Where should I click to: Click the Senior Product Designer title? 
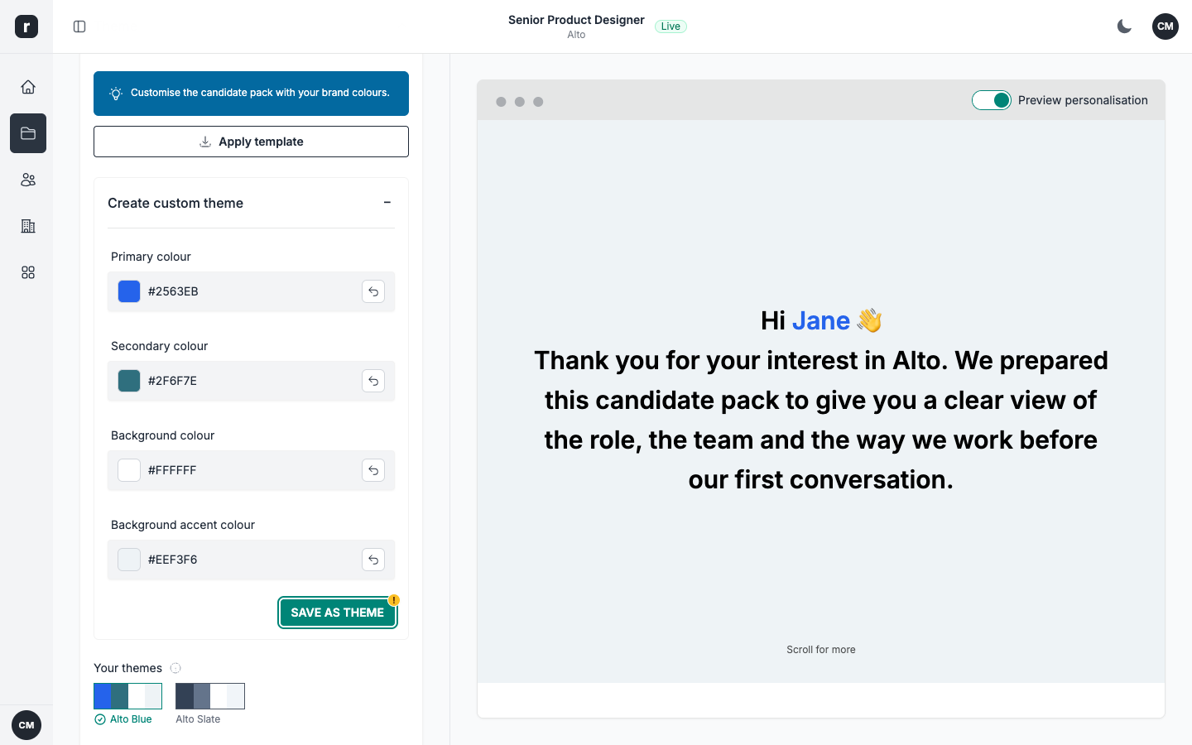576,20
